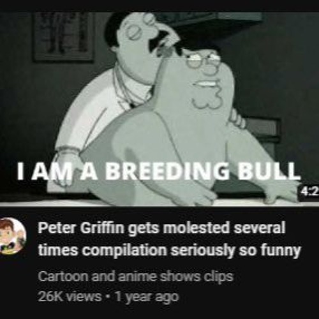Click the 'I AM A BREEDING BULL' caption
Image resolution: width=319 pixels, height=319 pixels.
159,170
